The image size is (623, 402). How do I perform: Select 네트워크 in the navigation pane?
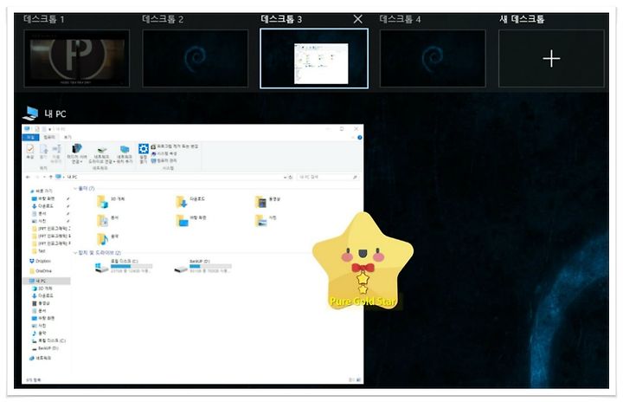(40, 358)
